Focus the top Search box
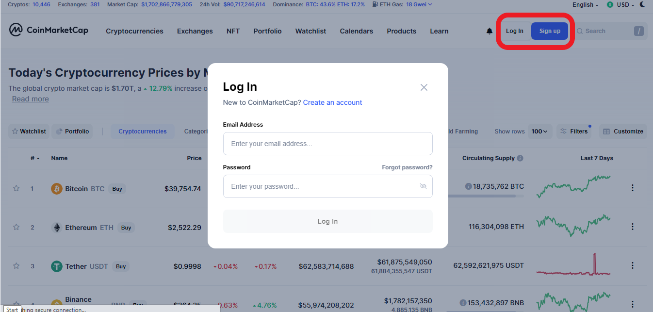 609,31
